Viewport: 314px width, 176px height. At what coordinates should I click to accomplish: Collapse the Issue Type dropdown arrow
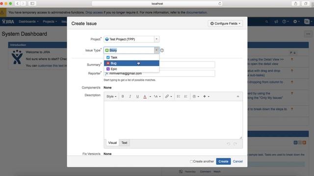(157, 50)
